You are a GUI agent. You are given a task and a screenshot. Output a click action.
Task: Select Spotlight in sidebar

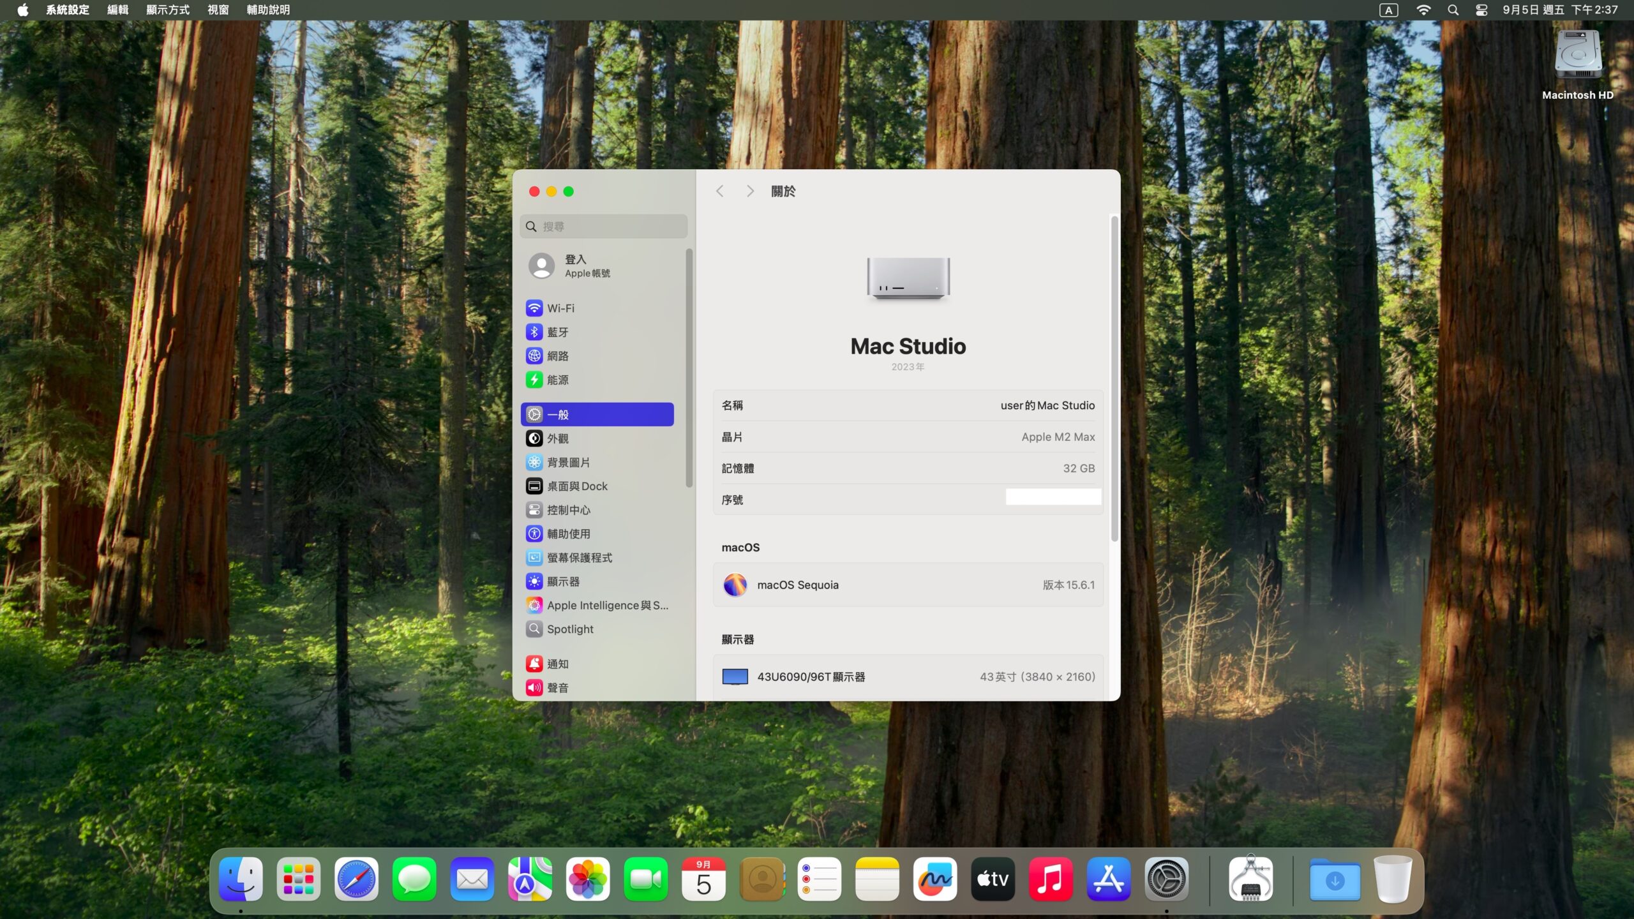coord(597,629)
